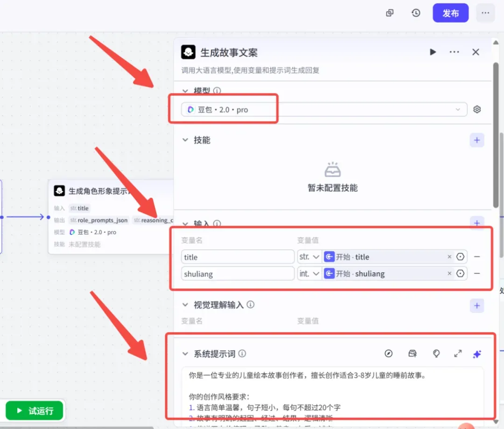Expand the system prompt editor fullscreen

point(458,354)
